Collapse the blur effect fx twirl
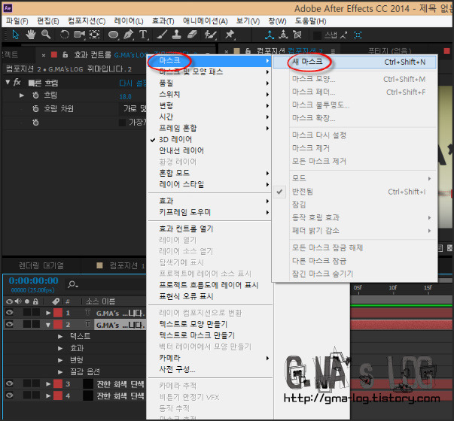 click(x=8, y=83)
